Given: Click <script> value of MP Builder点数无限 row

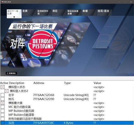Looking at the screenshot, I should (x=99, y=111).
